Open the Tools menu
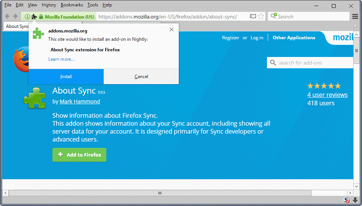 [93, 5]
